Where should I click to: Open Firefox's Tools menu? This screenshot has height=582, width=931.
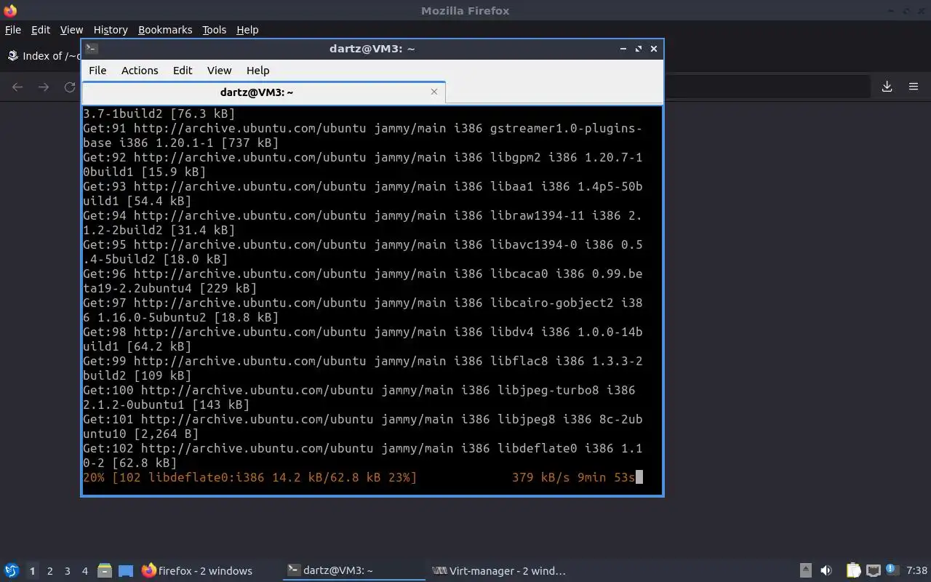click(x=214, y=30)
